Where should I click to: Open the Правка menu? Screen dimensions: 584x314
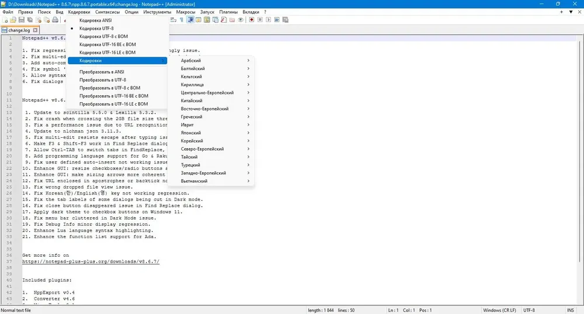pos(25,12)
